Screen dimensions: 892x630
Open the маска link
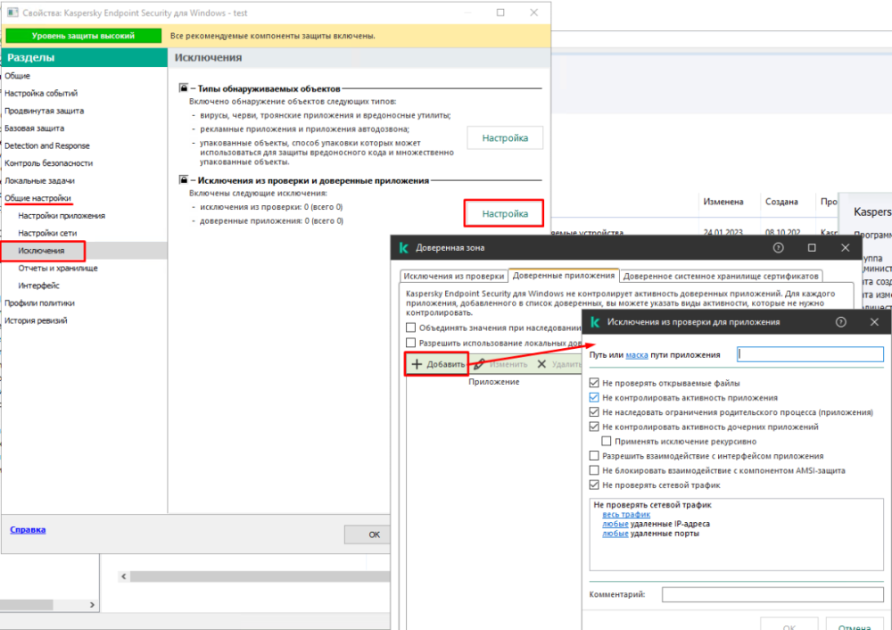[637, 355]
